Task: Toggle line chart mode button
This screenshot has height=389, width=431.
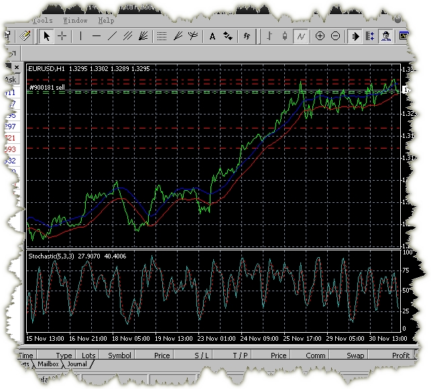Action: [x=301, y=36]
